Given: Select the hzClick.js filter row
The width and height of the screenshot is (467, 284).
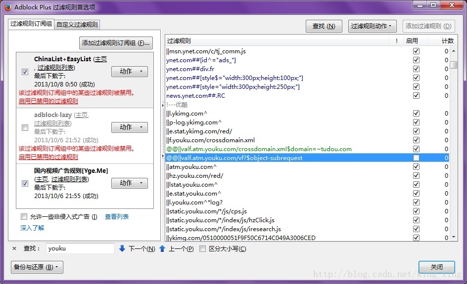Looking at the screenshot, I should [307, 220].
